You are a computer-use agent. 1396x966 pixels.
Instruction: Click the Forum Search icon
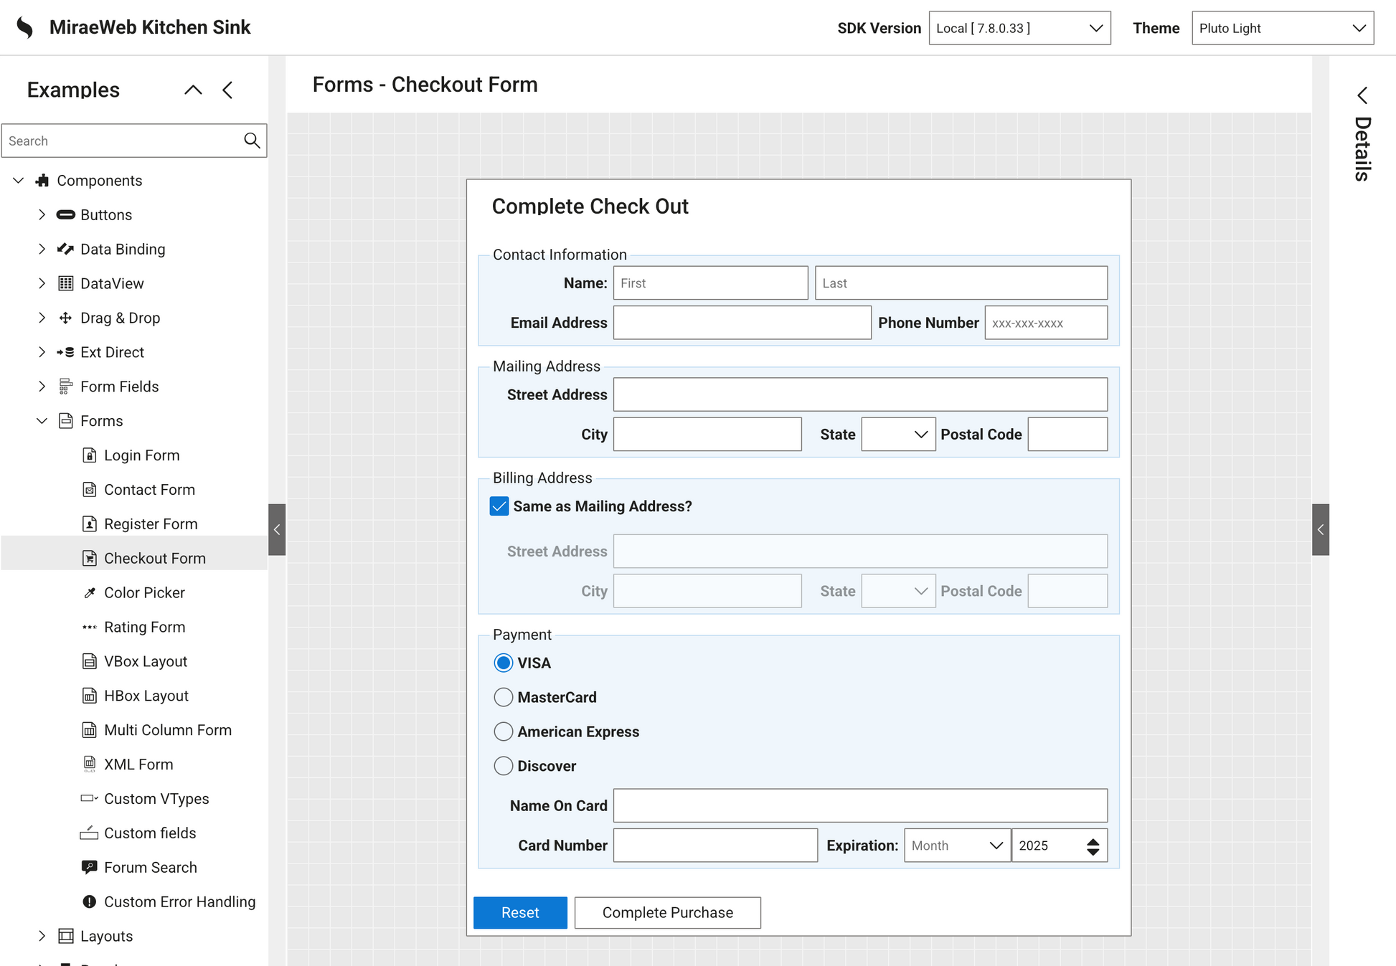90,868
